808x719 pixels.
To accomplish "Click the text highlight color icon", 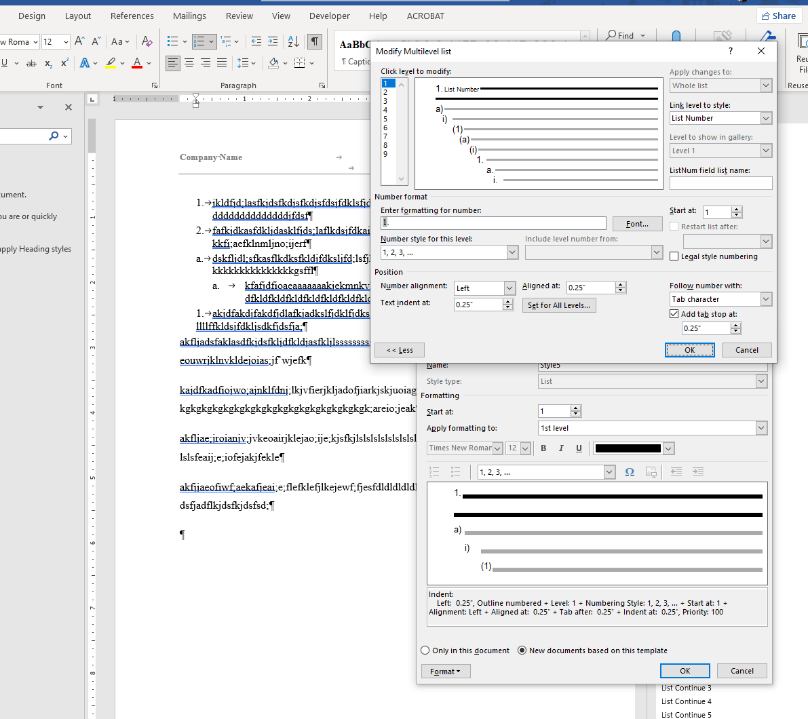I will (x=111, y=63).
